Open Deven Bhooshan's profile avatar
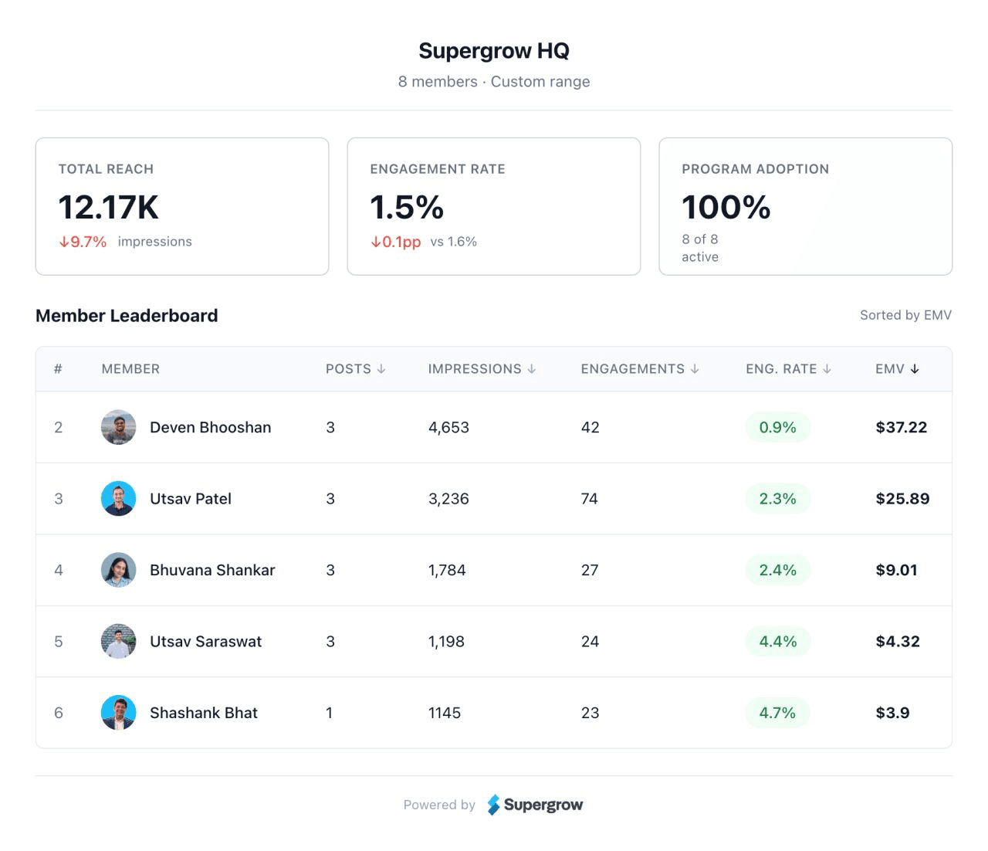The image size is (988, 851). pyautogui.click(x=118, y=427)
